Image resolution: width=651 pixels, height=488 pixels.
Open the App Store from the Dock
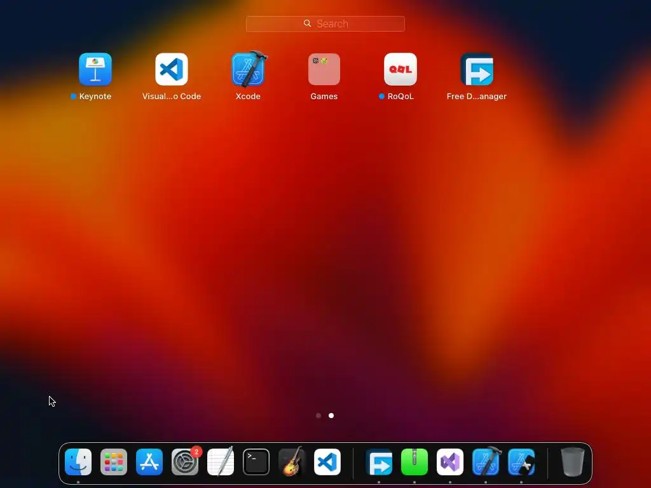[x=149, y=462]
